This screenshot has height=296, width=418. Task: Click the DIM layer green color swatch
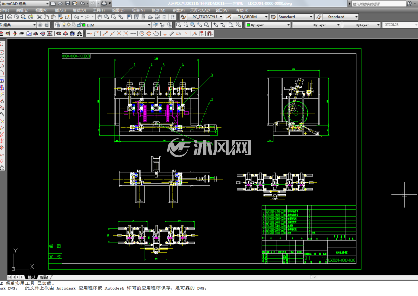pyautogui.click(x=84, y=25)
